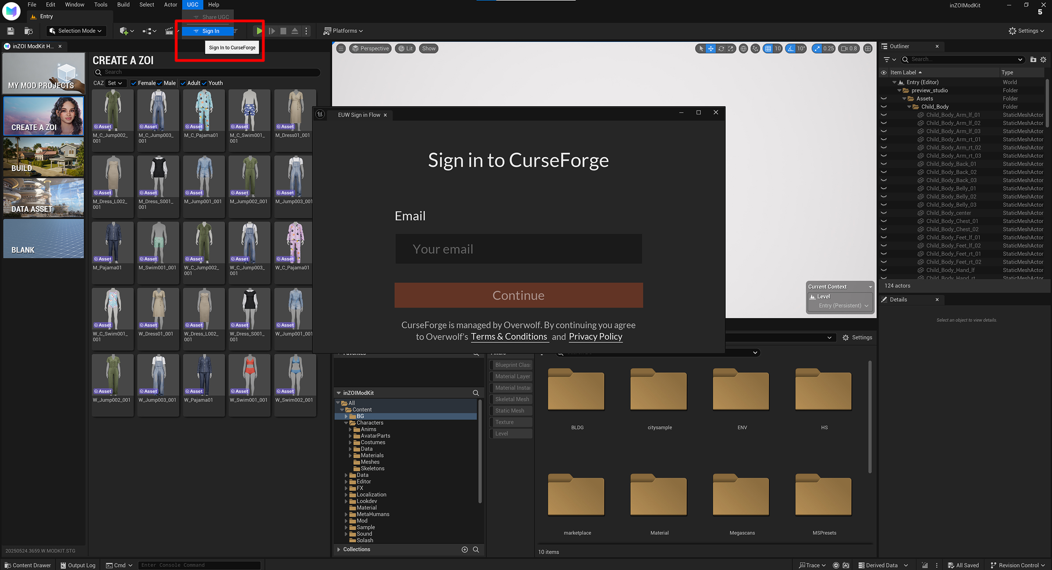Open the Actor menu
This screenshot has height=570, width=1052.
point(171,4)
